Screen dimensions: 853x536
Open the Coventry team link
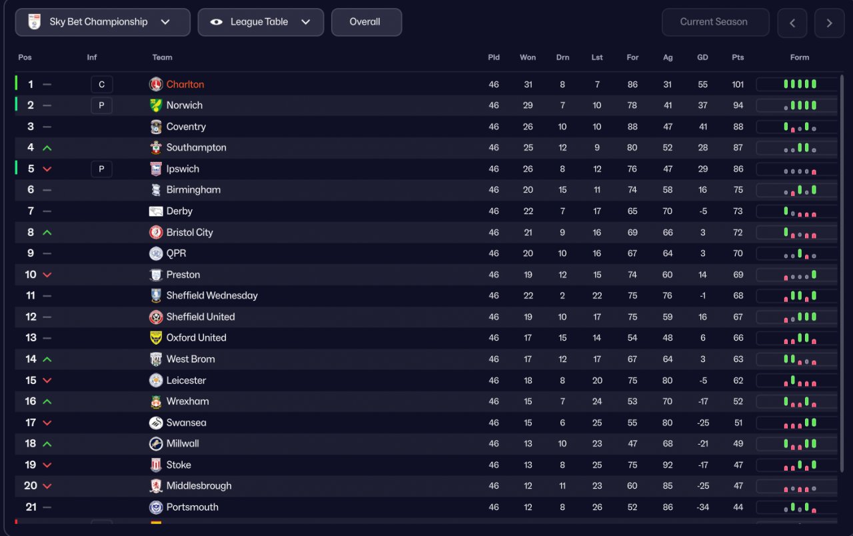tap(186, 127)
